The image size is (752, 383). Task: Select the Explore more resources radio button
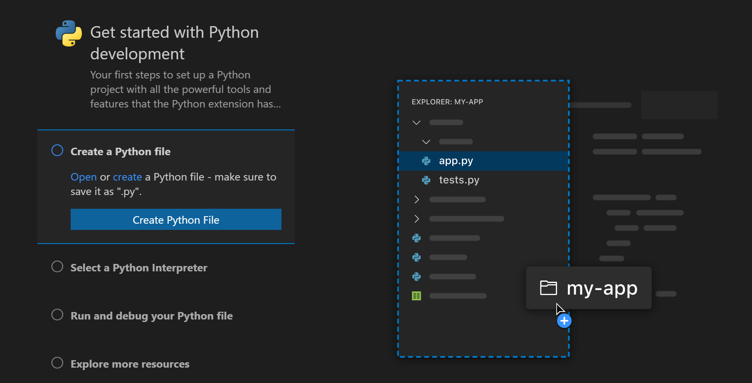click(57, 363)
